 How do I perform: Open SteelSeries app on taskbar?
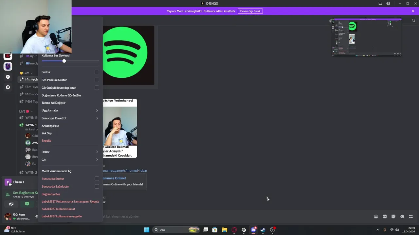pos(244,230)
